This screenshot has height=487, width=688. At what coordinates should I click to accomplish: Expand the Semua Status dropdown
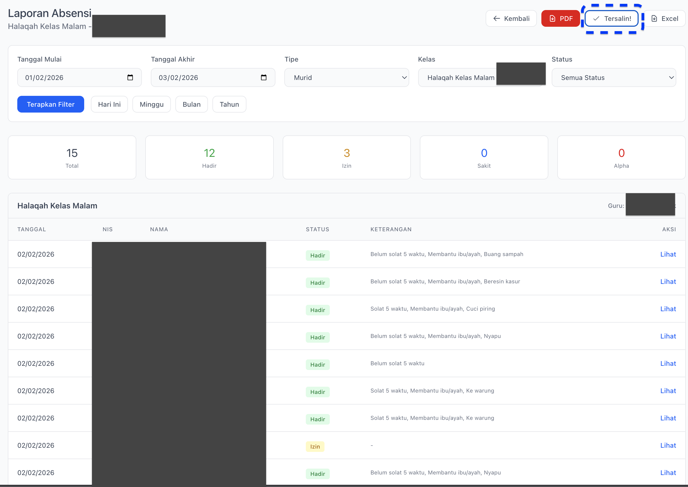[x=613, y=78]
